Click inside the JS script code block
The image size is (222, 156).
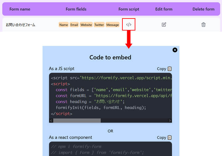(110, 96)
